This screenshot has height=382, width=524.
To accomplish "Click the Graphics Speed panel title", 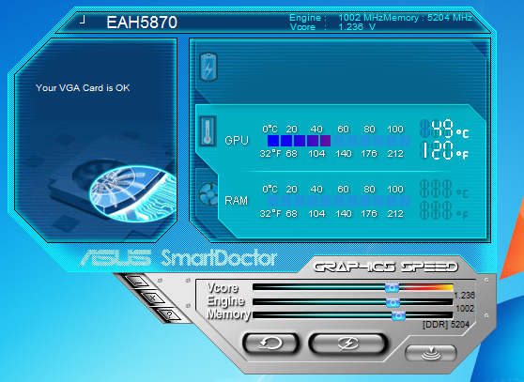I will 385,267.
